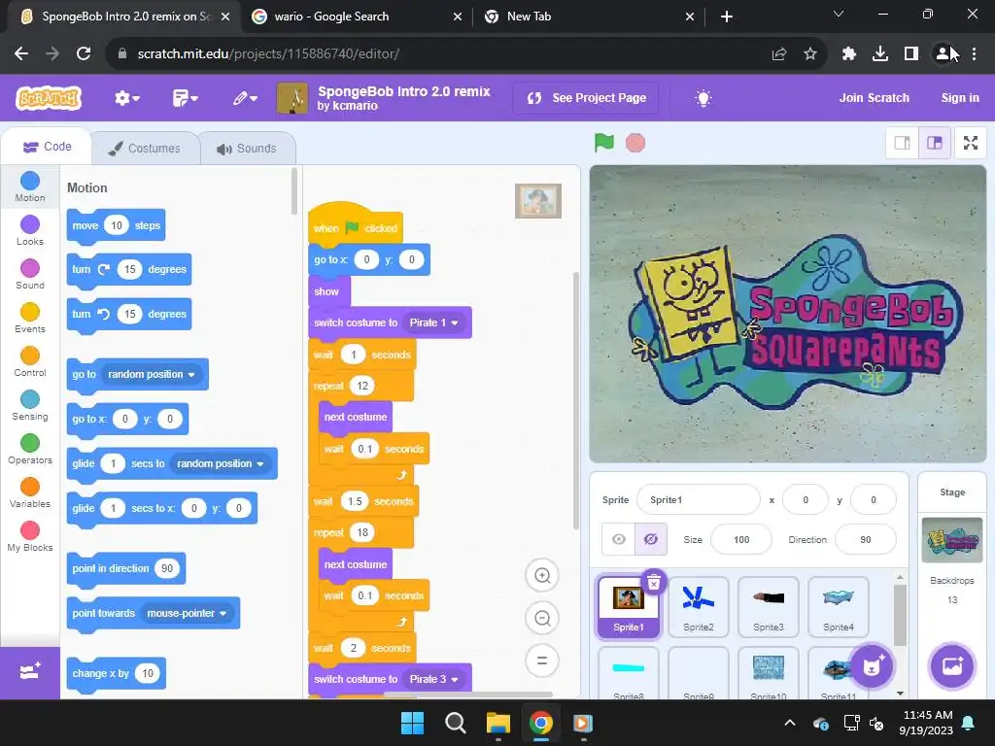
Task: Reset workspace zoom with equals button
Action: pos(542,661)
